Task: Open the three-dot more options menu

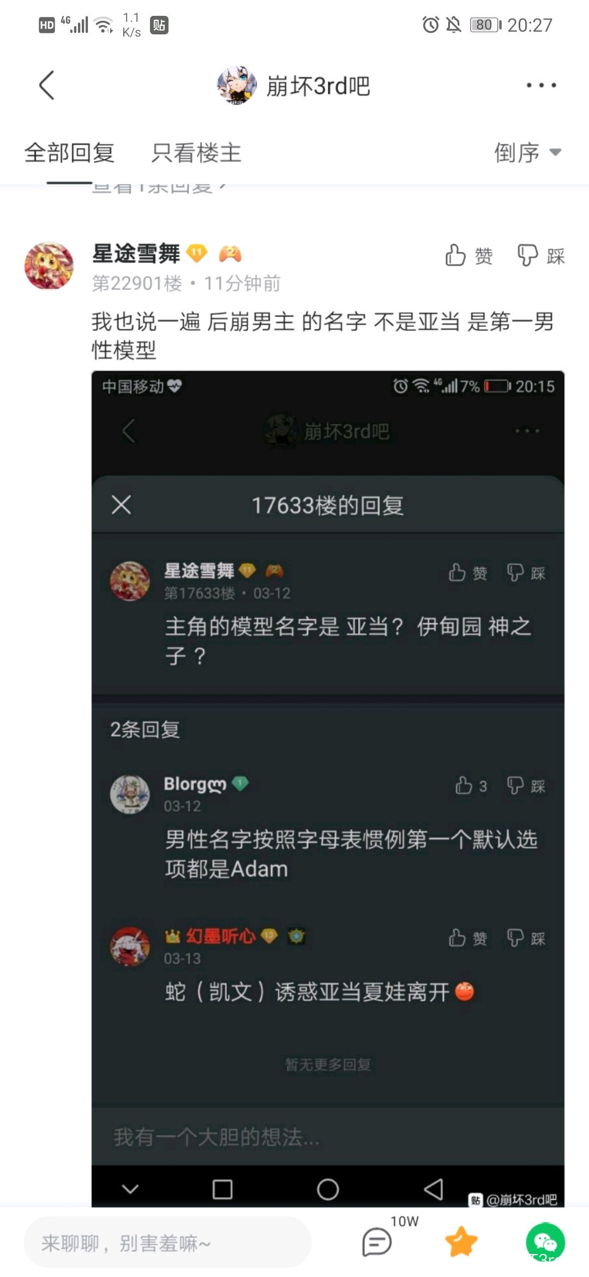Action: (541, 85)
